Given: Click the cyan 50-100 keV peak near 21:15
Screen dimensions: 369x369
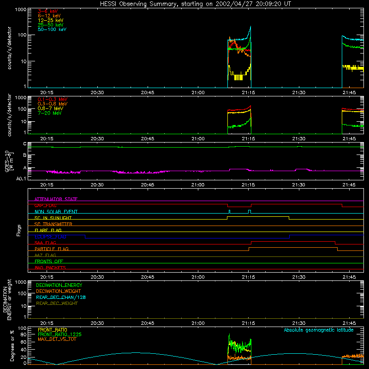Looking at the screenshot, I should (x=250, y=29).
